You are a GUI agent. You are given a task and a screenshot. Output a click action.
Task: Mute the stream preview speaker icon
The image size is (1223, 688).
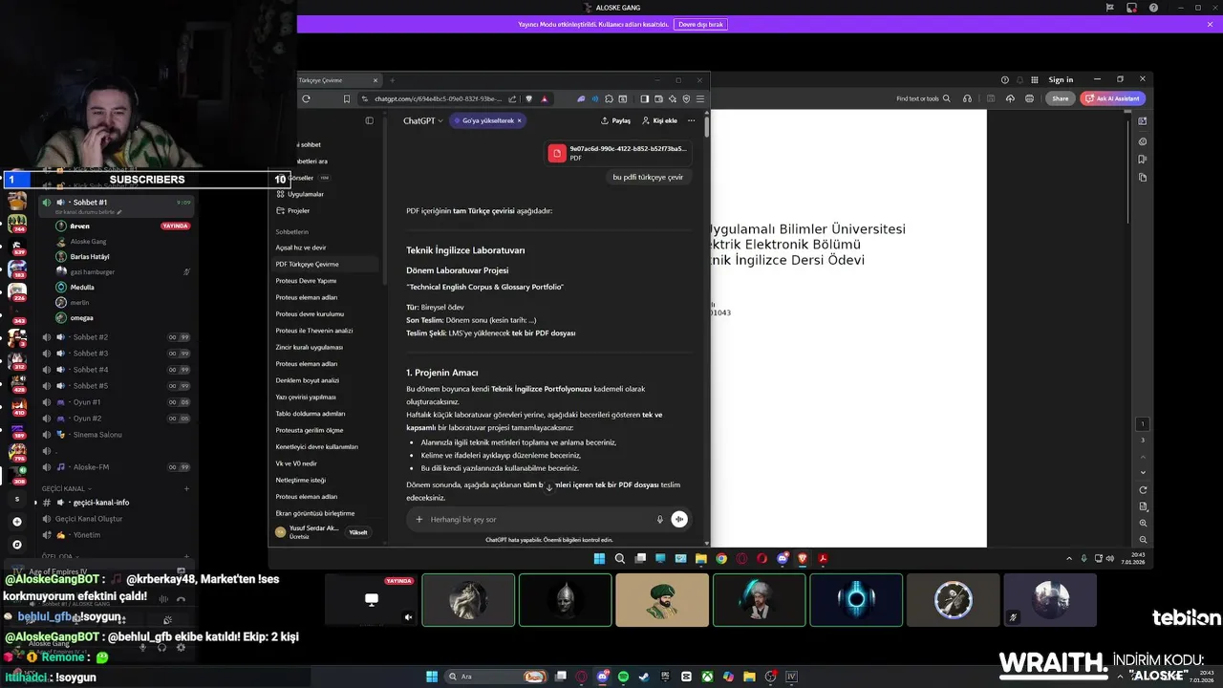(x=408, y=617)
